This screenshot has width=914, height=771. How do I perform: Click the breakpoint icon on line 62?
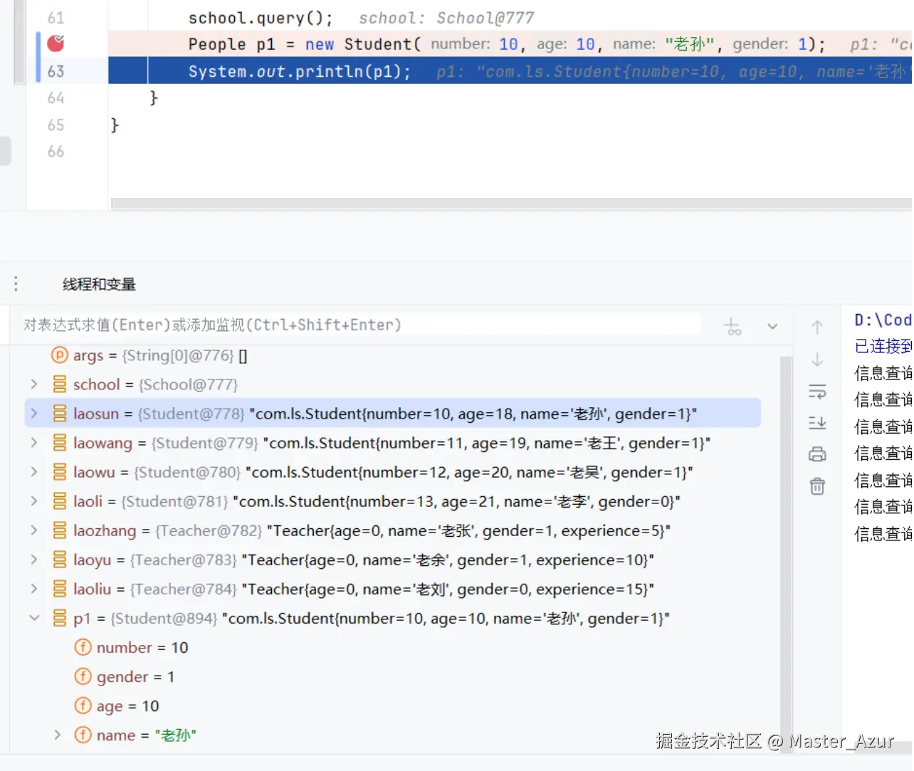point(56,43)
